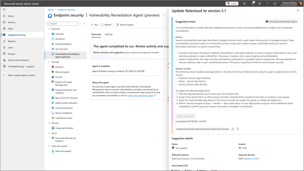Click the thumbs up feedback icon
Image resolution: width=304 pixels, height=171 pixels.
pos(233,129)
